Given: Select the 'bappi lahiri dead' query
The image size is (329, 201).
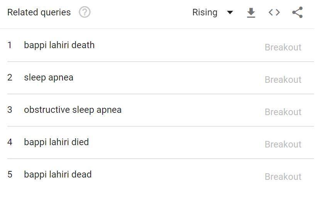Looking at the screenshot, I should (x=57, y=174).
